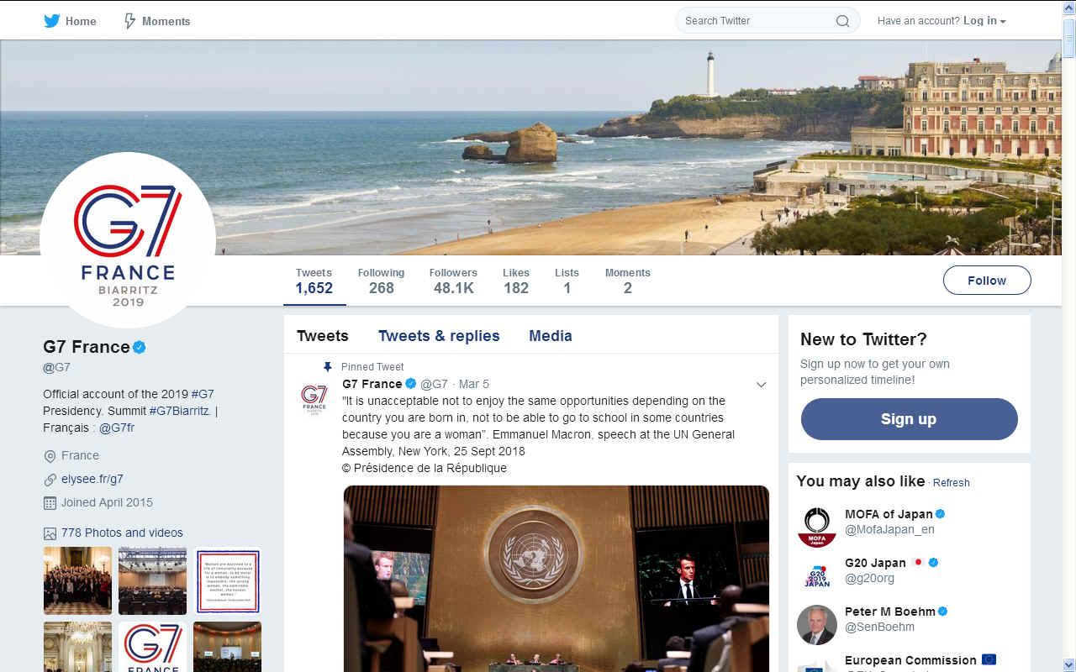Click the G7 France profile avatar
This screenshot has height=672, width=1076.
(128, 240)
